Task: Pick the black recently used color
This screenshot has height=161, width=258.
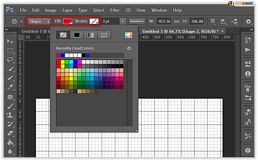Action: coord(84,55)
